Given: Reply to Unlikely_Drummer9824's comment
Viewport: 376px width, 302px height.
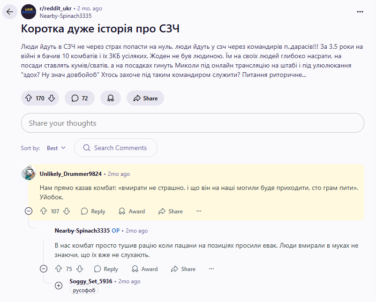Looking at the screenshot, I should (x=93, y=211).
